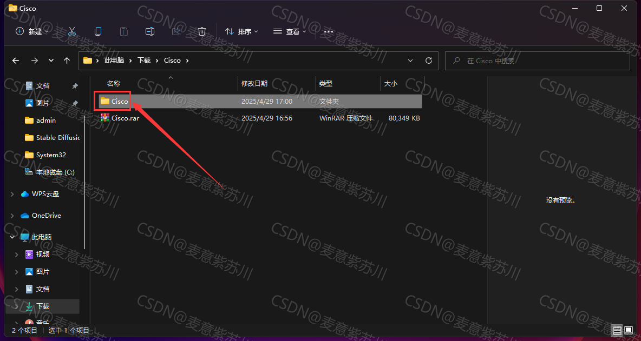Click the WinRAR 压缩文件 type cell

346,118
